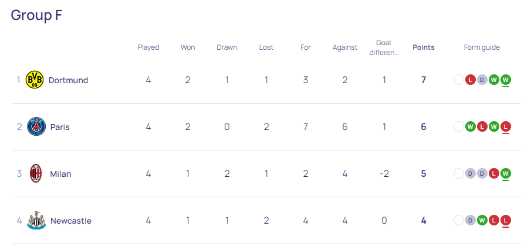Viewport: 531px width, 250px height.
Task: Click Milan's latest underlined win form badge
Action: 506,174
